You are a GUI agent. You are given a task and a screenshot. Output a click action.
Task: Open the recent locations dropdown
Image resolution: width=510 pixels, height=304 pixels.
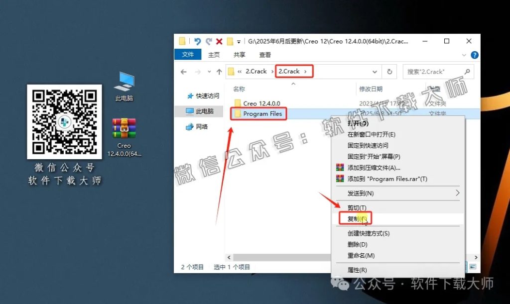[x=209, y=72]
